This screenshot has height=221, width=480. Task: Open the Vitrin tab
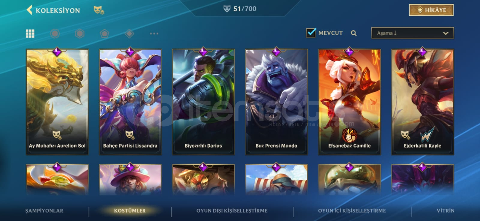pos(445,211)
